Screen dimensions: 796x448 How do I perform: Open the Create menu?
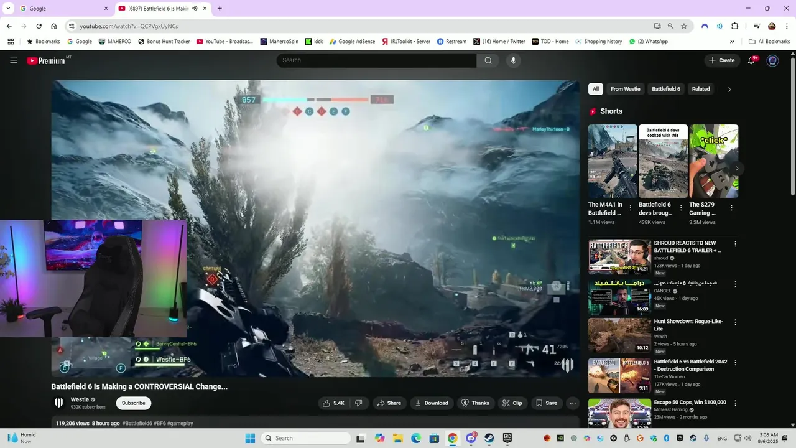721,60
